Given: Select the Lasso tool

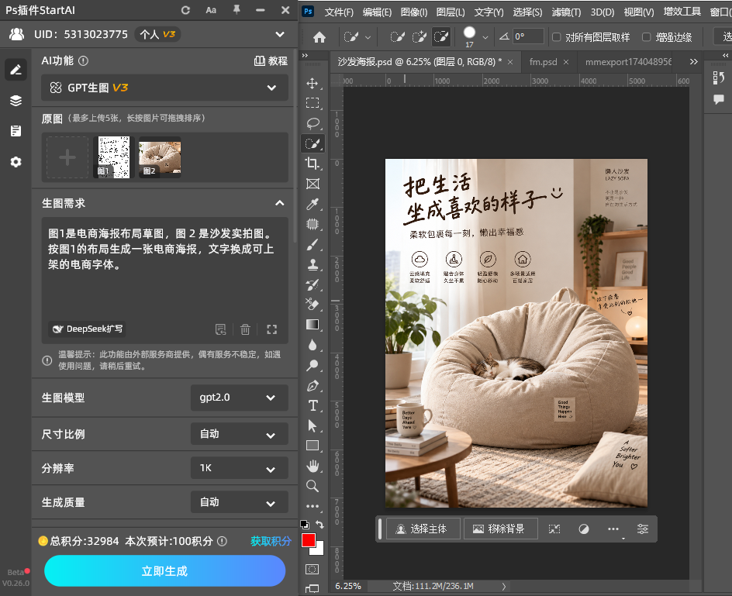Looking at the screenshot, I should pos(312,123).
